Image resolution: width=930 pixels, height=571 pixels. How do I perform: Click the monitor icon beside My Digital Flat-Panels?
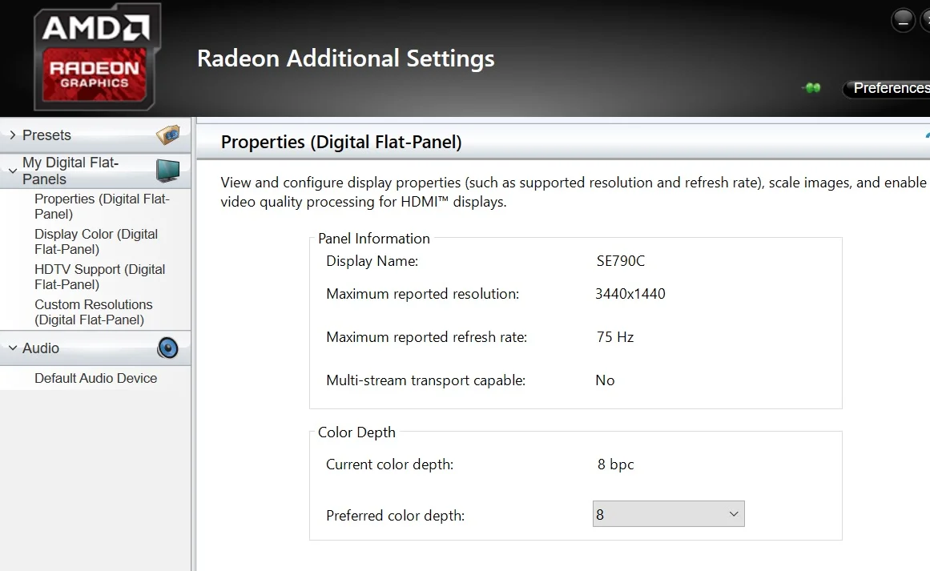[x=168, y=171]
